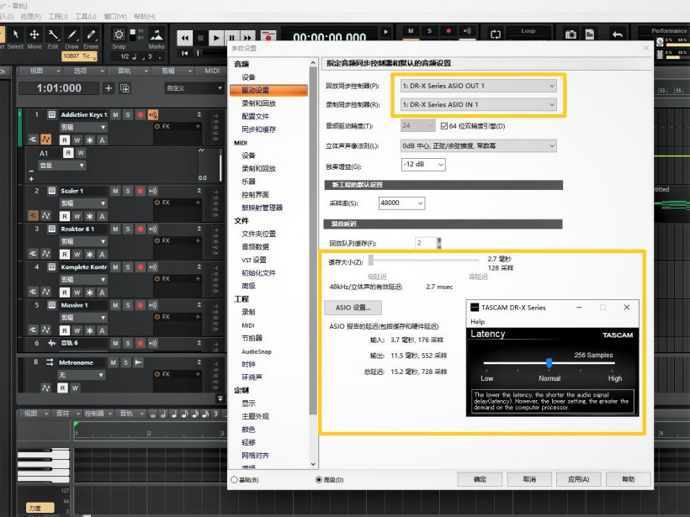Select the Move tool
This screenshot has width=690, height=517.
click(34, 32)
